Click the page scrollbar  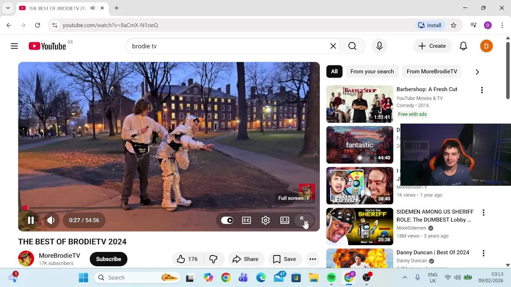click(508, 70)
